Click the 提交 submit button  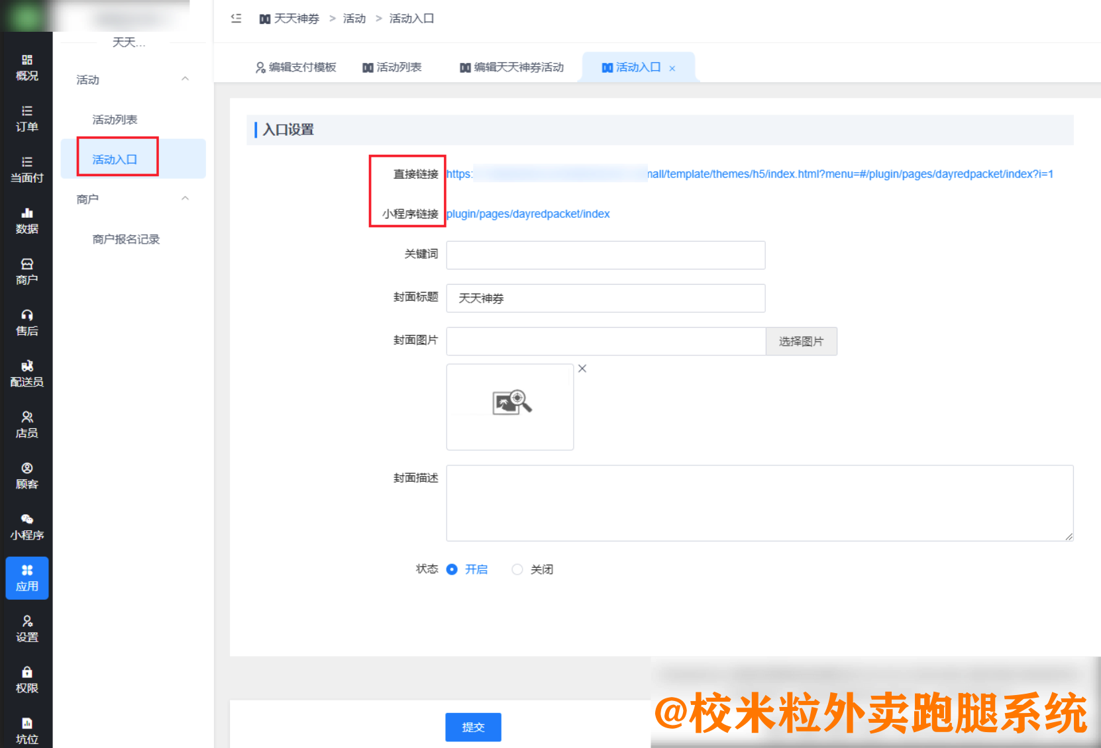[473, 727]
